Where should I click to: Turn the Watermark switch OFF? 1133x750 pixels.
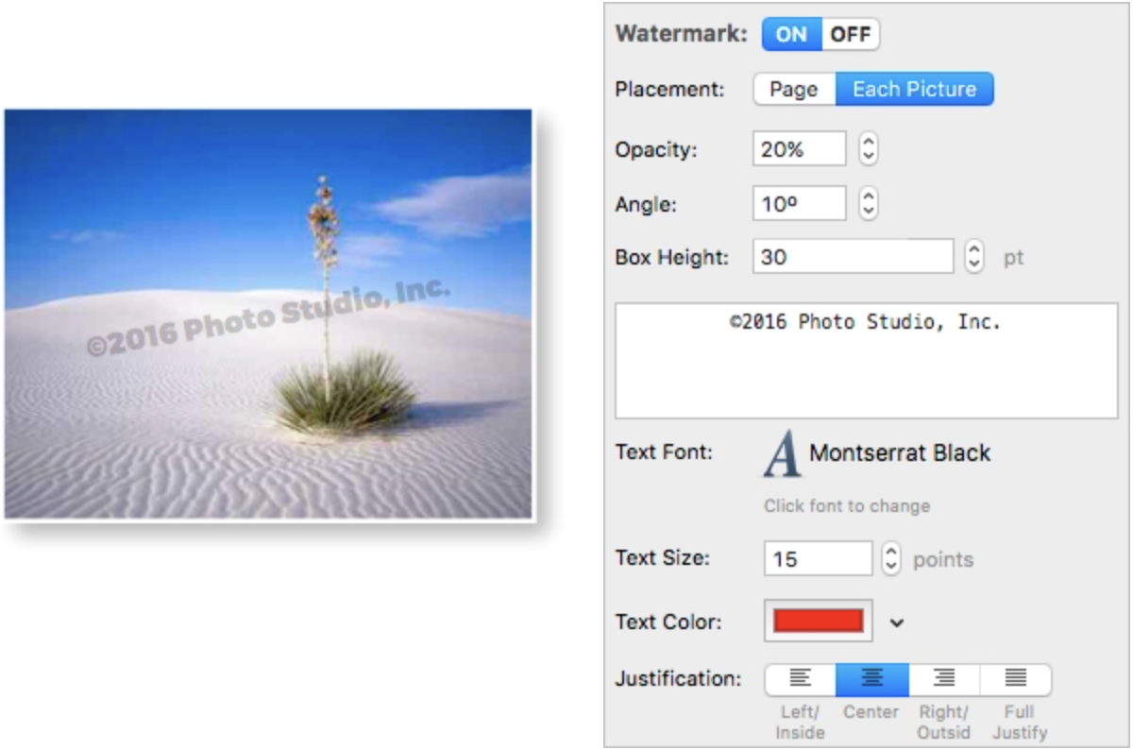tap(851, 35)
